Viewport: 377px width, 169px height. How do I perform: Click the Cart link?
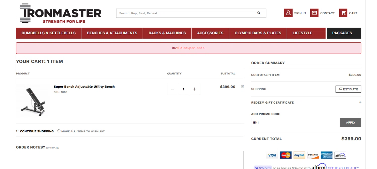[353, 13]
